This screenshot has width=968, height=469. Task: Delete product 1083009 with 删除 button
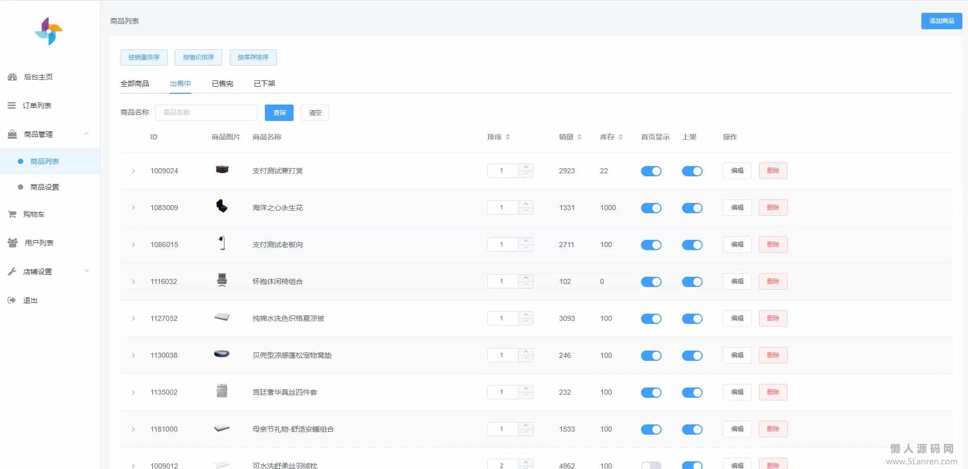(773, 208)
